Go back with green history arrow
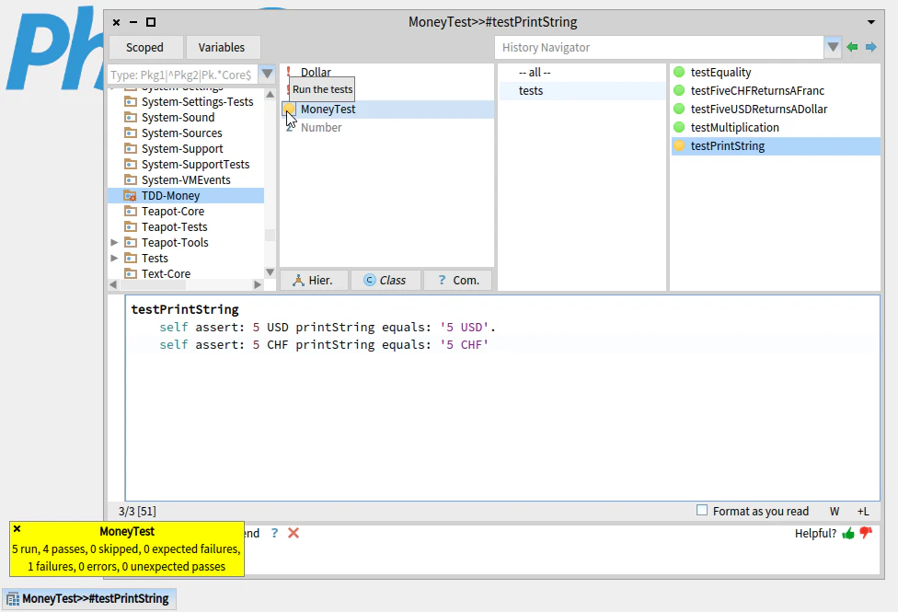The width and height of the screenshot is (898, 612). (x=852, y=47)
